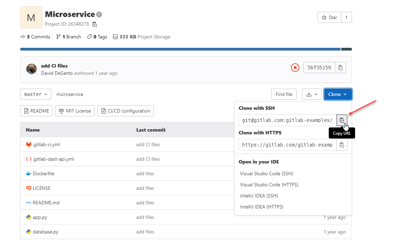Open add files commit for Dockerfile
This screenshot has height=240, width=397.
[145, 174]
